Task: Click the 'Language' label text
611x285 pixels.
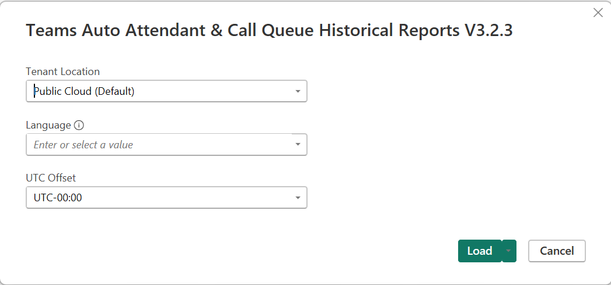Action: [x=48, y=125]
